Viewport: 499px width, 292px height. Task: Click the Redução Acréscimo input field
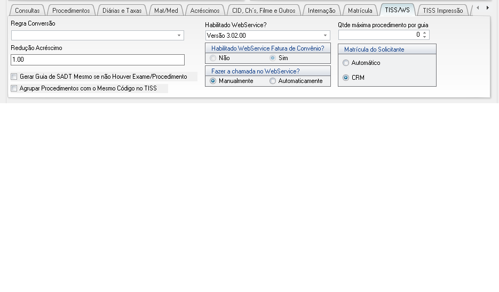[97, 60]
